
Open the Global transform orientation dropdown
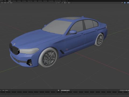[58, 3]
